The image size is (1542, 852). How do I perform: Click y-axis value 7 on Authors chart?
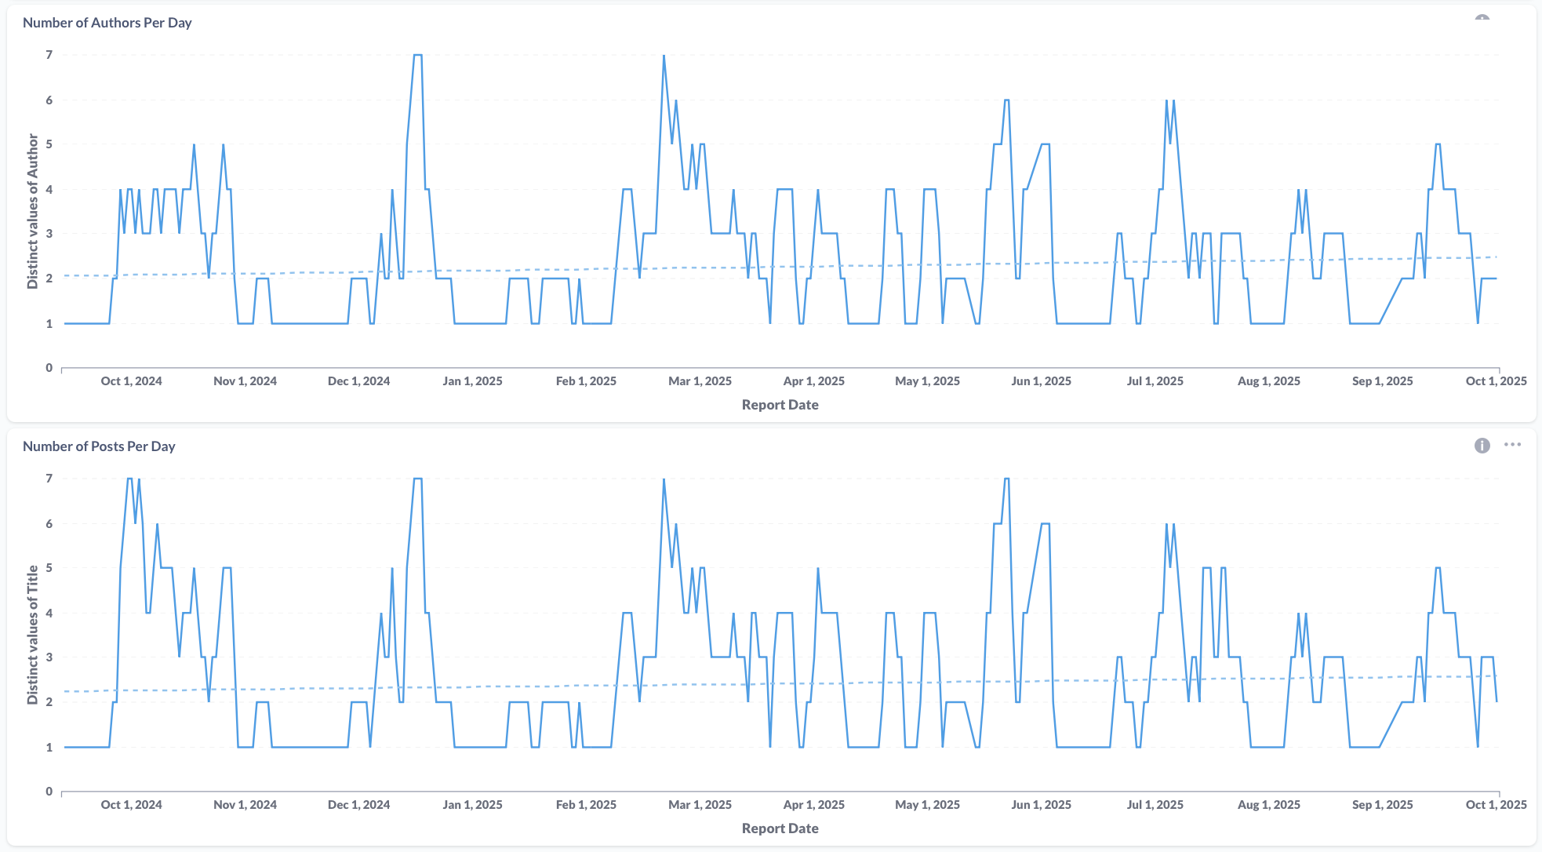49,55
